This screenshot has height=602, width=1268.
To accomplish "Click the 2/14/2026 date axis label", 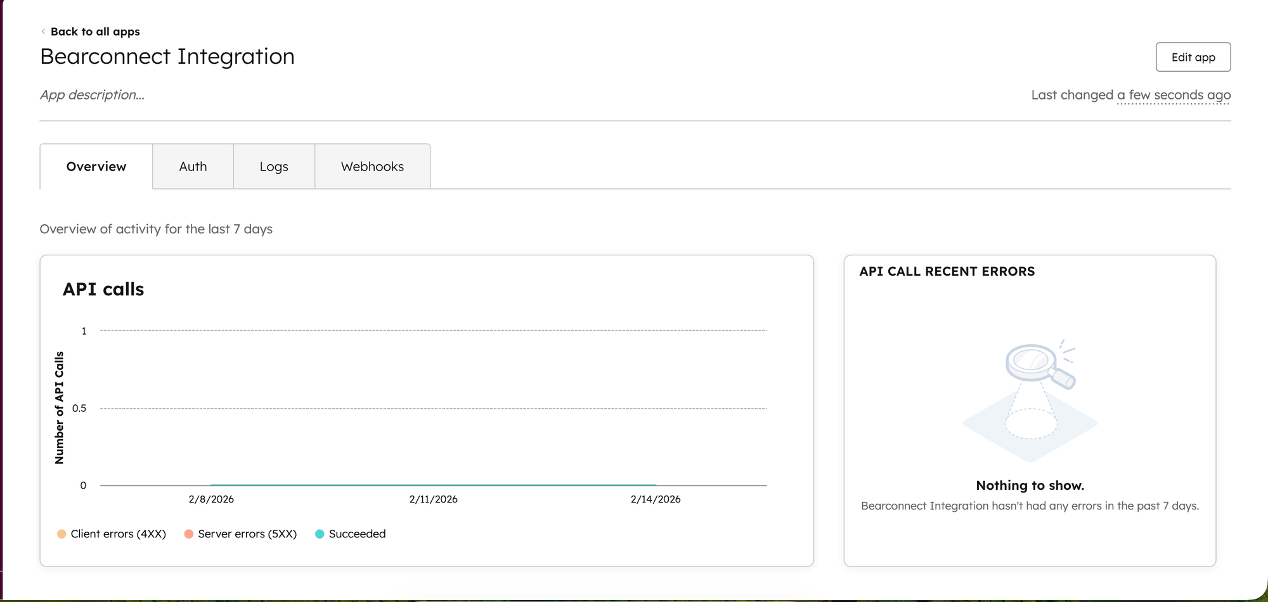I will click(x=656, y=499).
